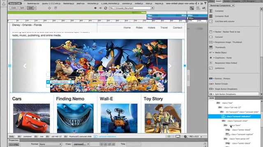
Task: Insert Buttons Primary component
Action: click(222, 78)
